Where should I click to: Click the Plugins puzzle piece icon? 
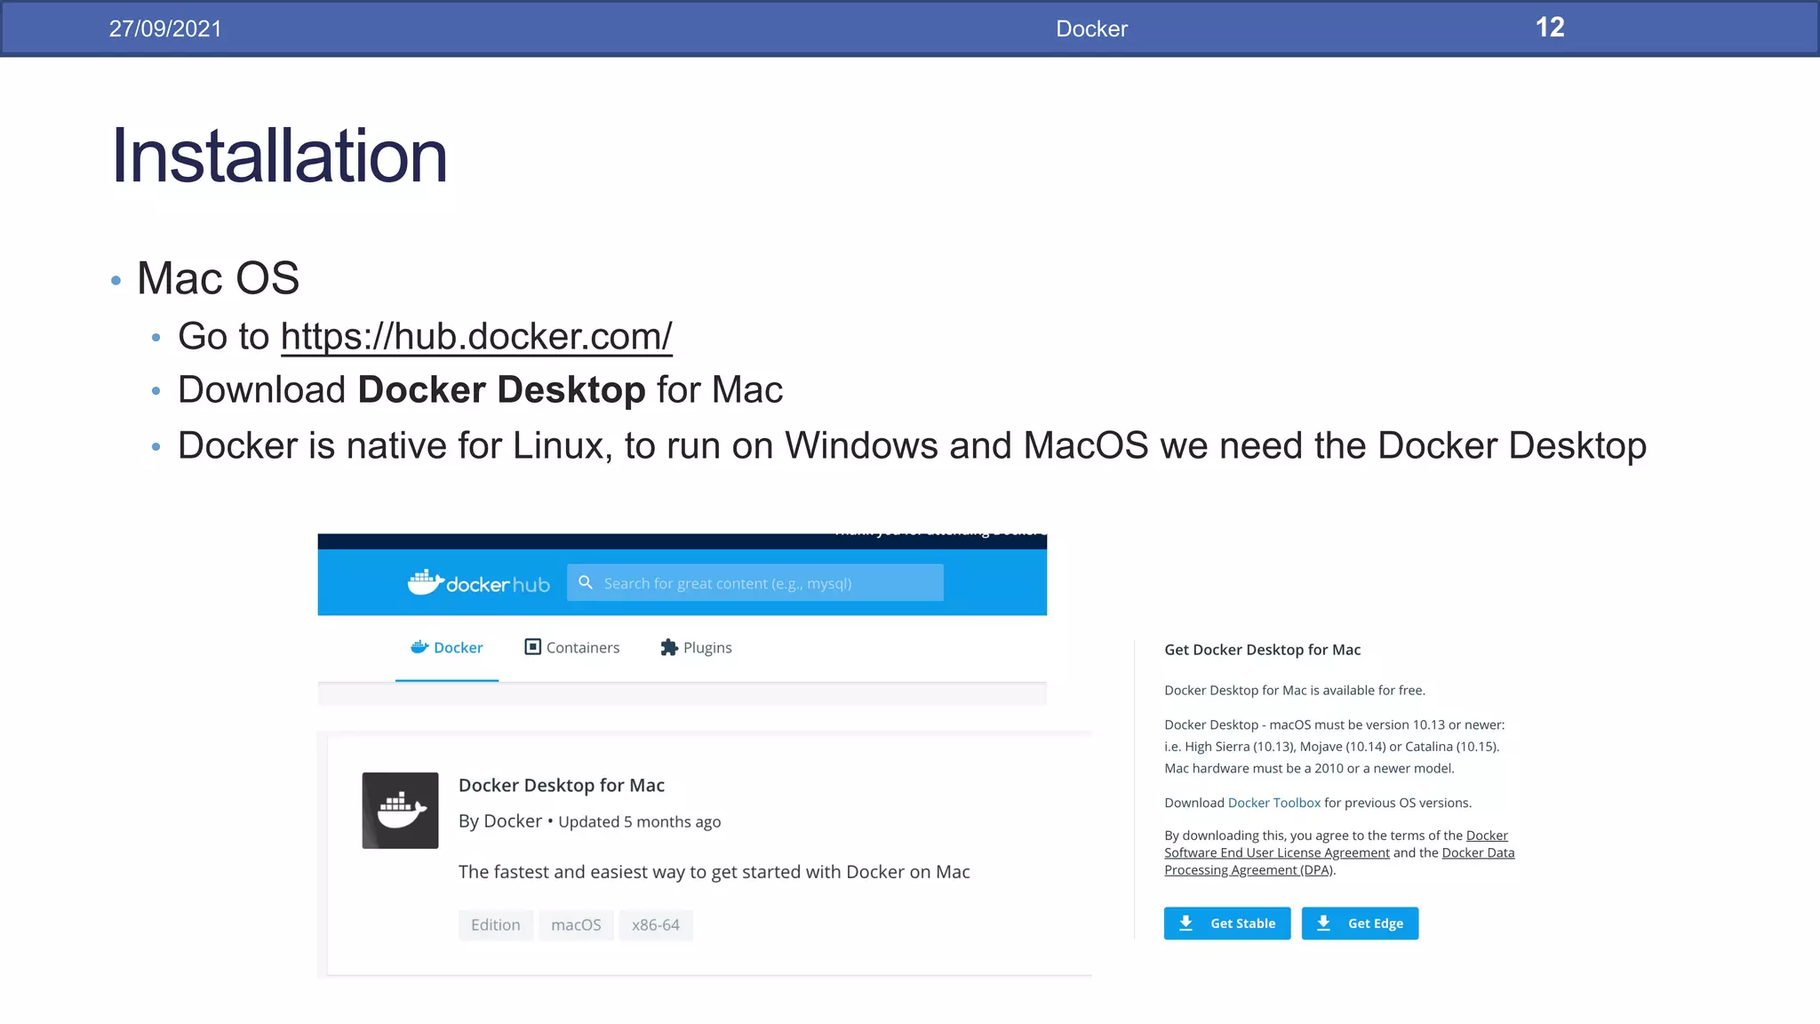(669, 648)
